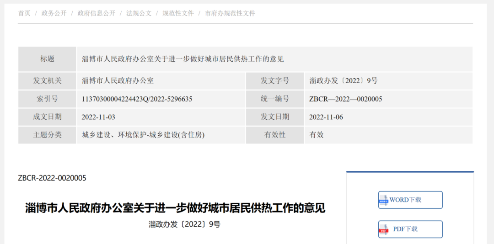Go to 首页 in the breadcrumb

(x=24, y=13)
